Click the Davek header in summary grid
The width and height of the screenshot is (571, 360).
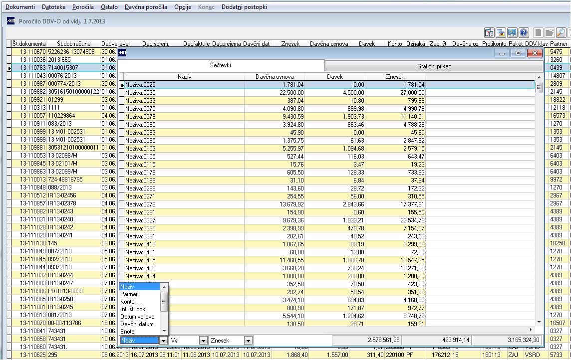334,77
